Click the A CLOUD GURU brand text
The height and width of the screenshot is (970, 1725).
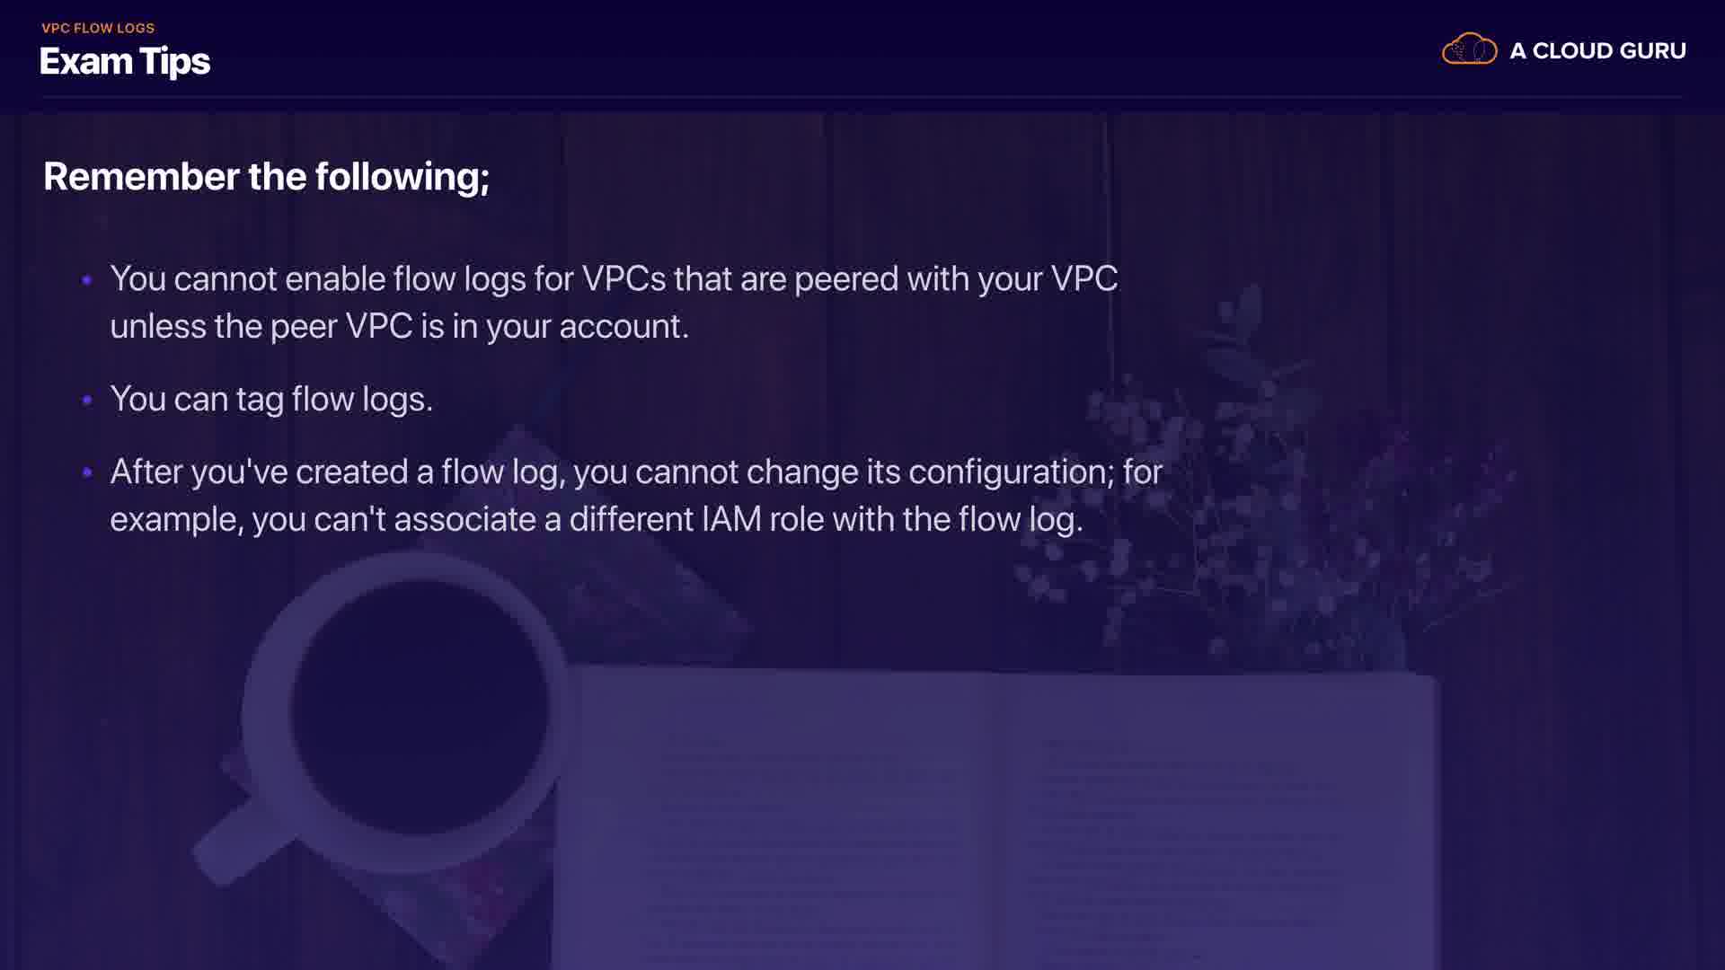tap(1597, 51)
